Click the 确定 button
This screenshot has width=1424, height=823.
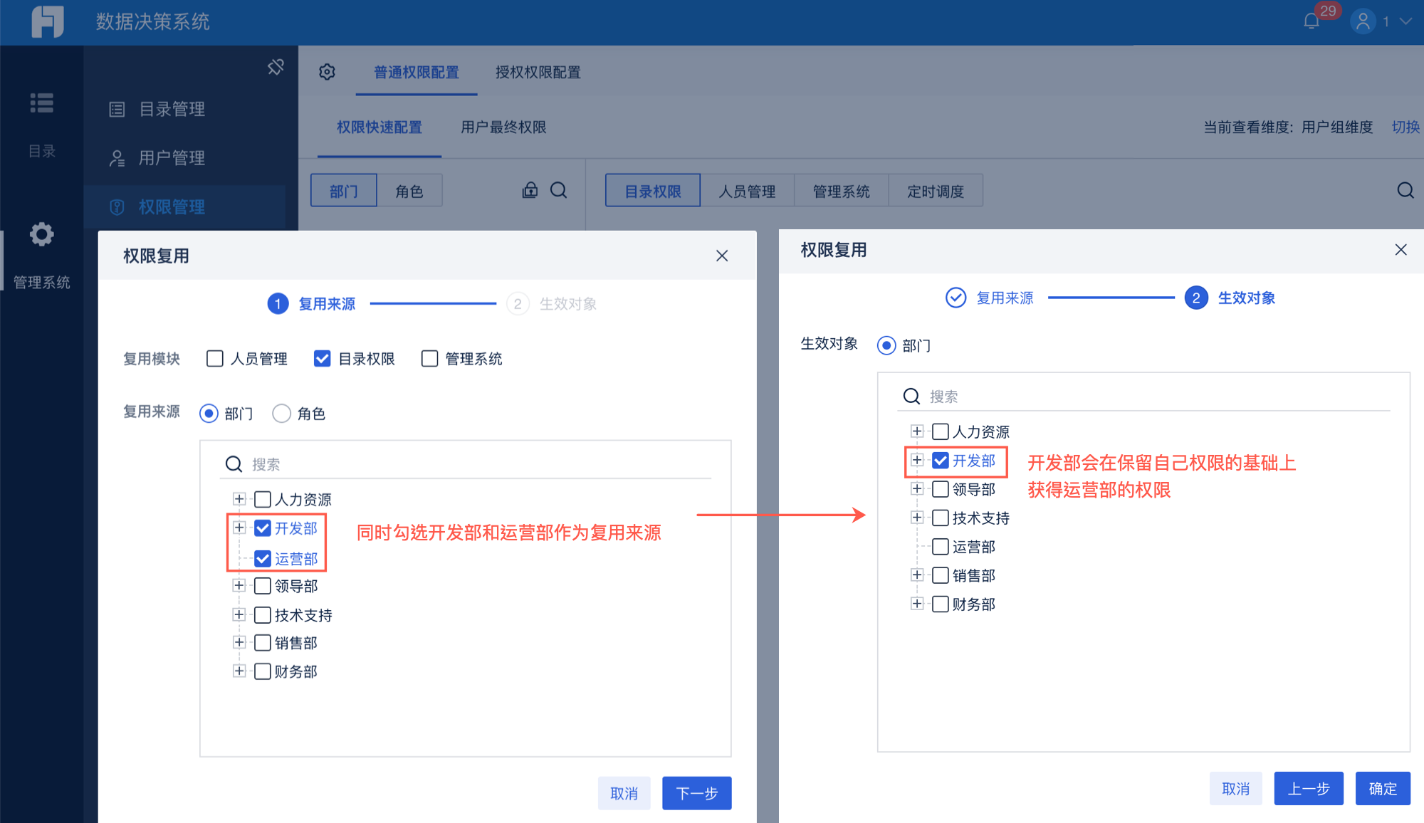tap(1382, 788)
